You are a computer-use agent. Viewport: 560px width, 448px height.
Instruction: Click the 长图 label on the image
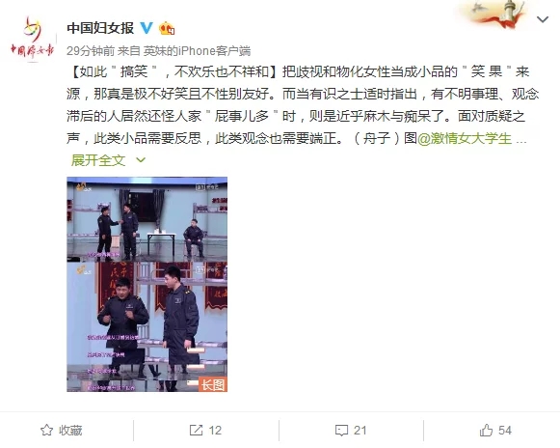213,384
